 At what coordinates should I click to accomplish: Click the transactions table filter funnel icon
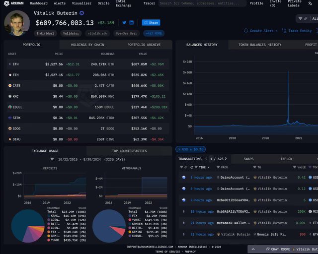tap(181, 167)
